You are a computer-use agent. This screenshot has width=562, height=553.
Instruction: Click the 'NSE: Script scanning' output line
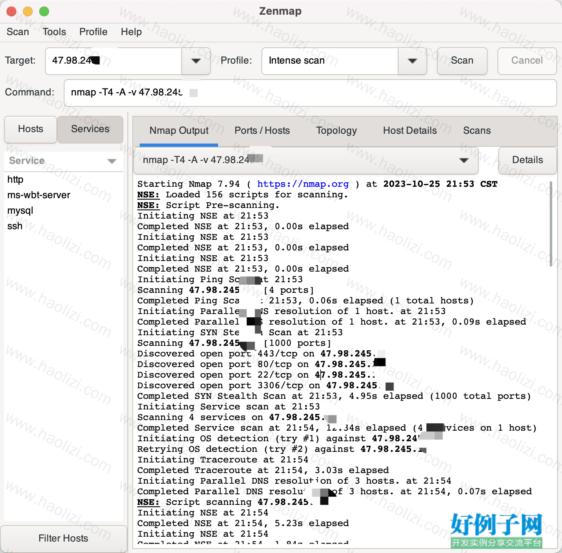click(233, 502)
